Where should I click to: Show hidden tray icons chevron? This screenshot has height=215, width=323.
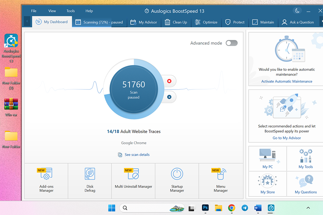click(308, 208)
